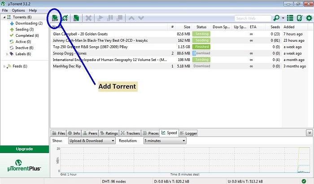
Task: Click the green Finished status bar
Action: point(201,47)
